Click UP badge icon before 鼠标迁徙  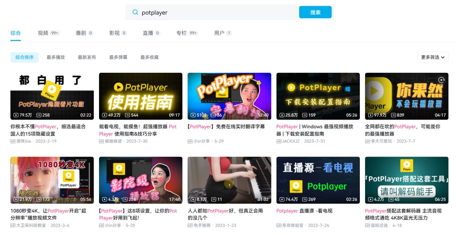[368, 225]
